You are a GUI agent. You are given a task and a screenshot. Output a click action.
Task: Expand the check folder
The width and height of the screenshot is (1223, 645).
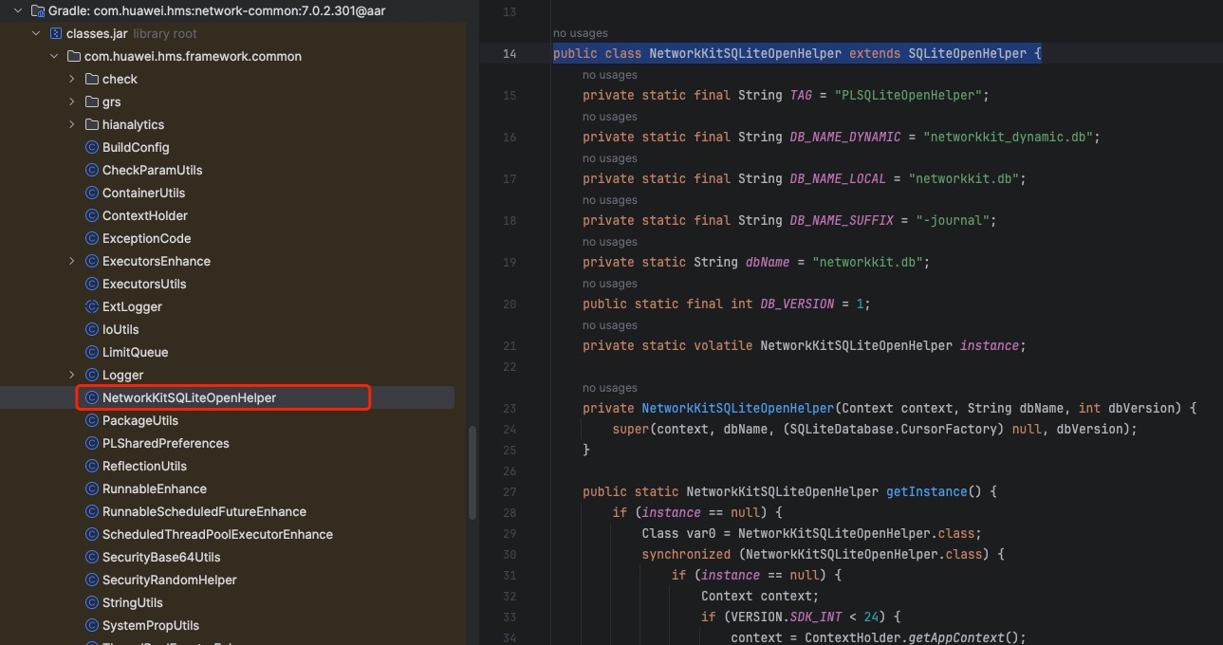coord(72,79)
